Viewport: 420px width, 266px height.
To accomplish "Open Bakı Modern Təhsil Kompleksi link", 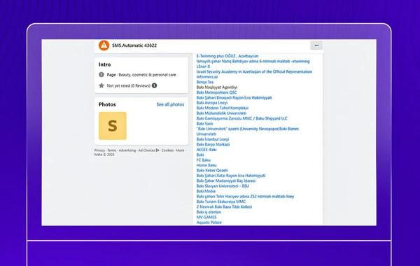I will pyautogui.click(x=223, y=108).
